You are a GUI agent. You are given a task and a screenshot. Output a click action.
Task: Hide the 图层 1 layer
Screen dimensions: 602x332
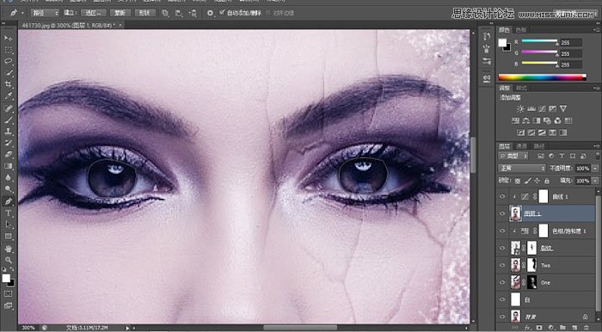(x=502, y=213)
